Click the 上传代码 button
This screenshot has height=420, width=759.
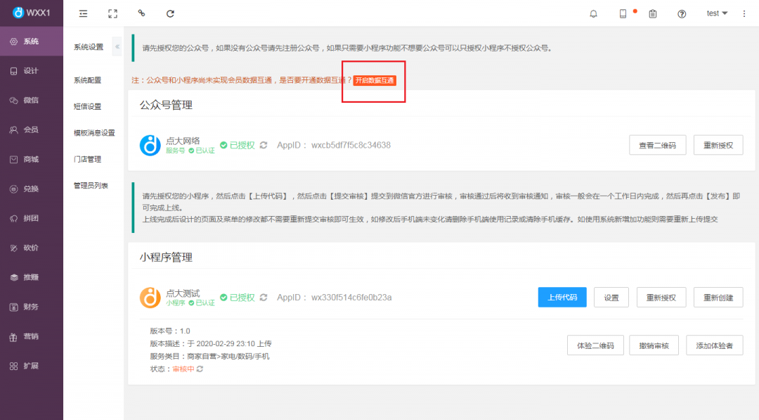(562, 298)
